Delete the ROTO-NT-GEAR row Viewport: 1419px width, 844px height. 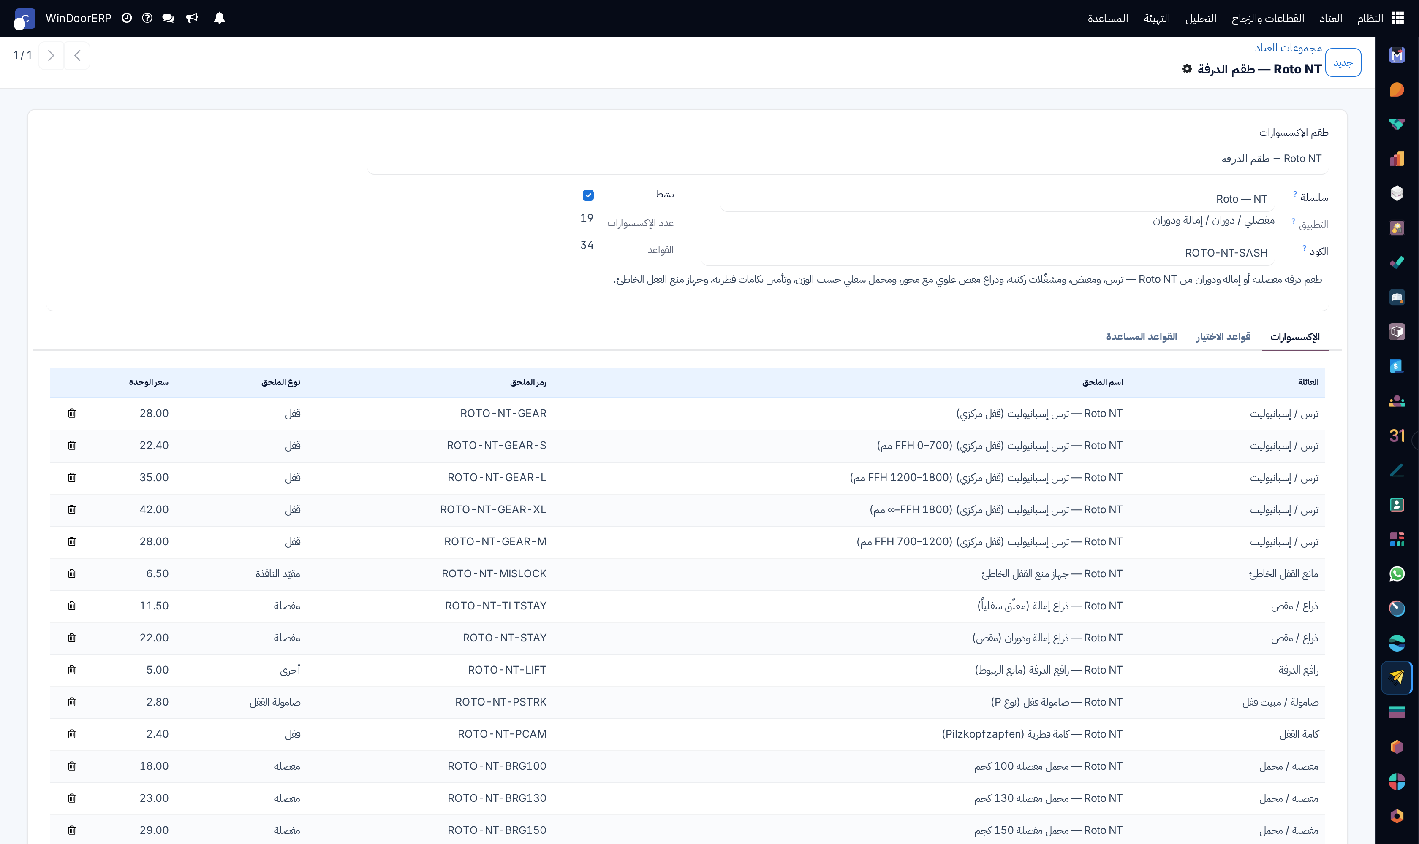point(72,414)
